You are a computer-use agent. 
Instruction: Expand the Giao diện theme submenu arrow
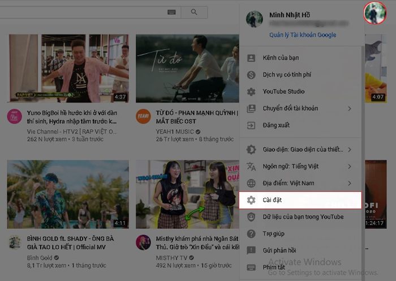point(350,150)
